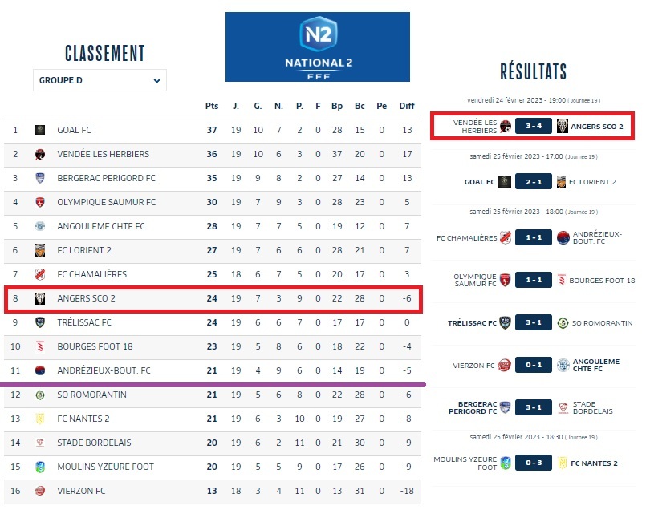
Task: Click the Bergerac Perigord FC crest in standings
Action: (40, 178)
